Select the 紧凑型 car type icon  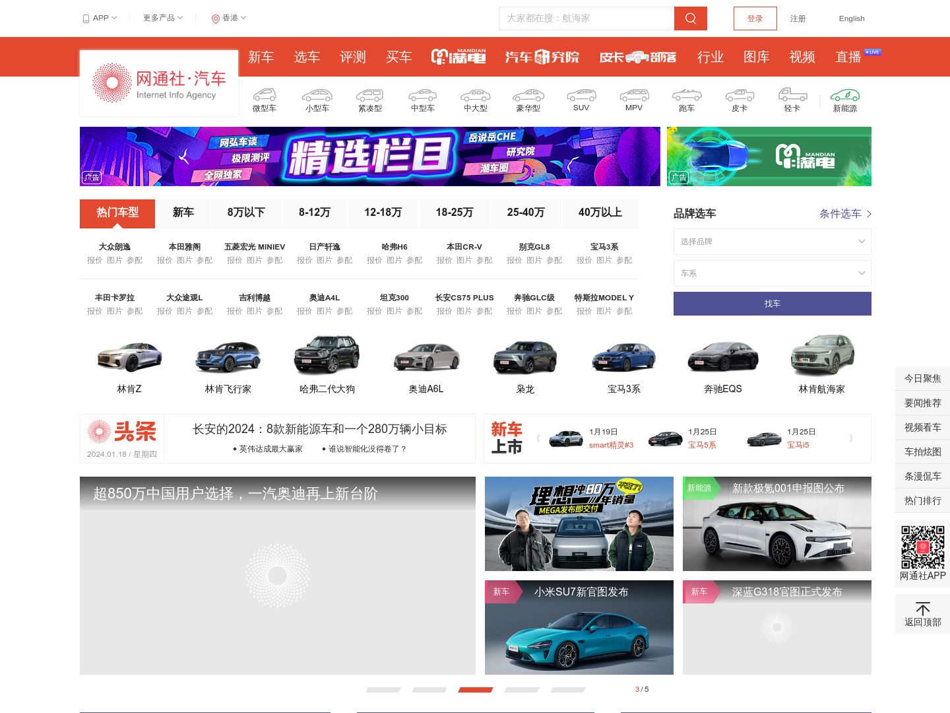pos(370,95)
